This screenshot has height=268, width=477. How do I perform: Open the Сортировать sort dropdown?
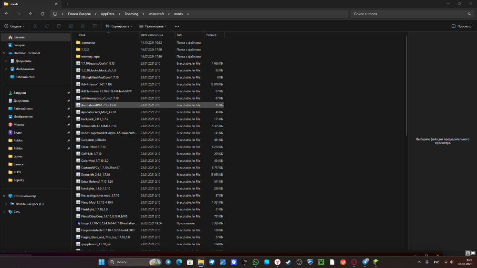point(119,26)
